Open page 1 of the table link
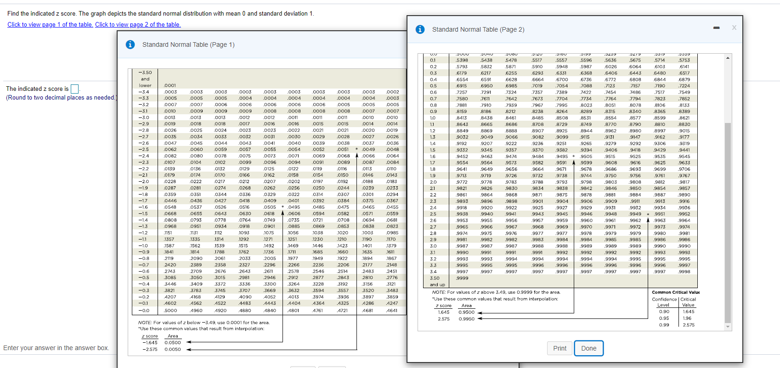The height and width of the screenshot is (368, 780). coord(50,25)
